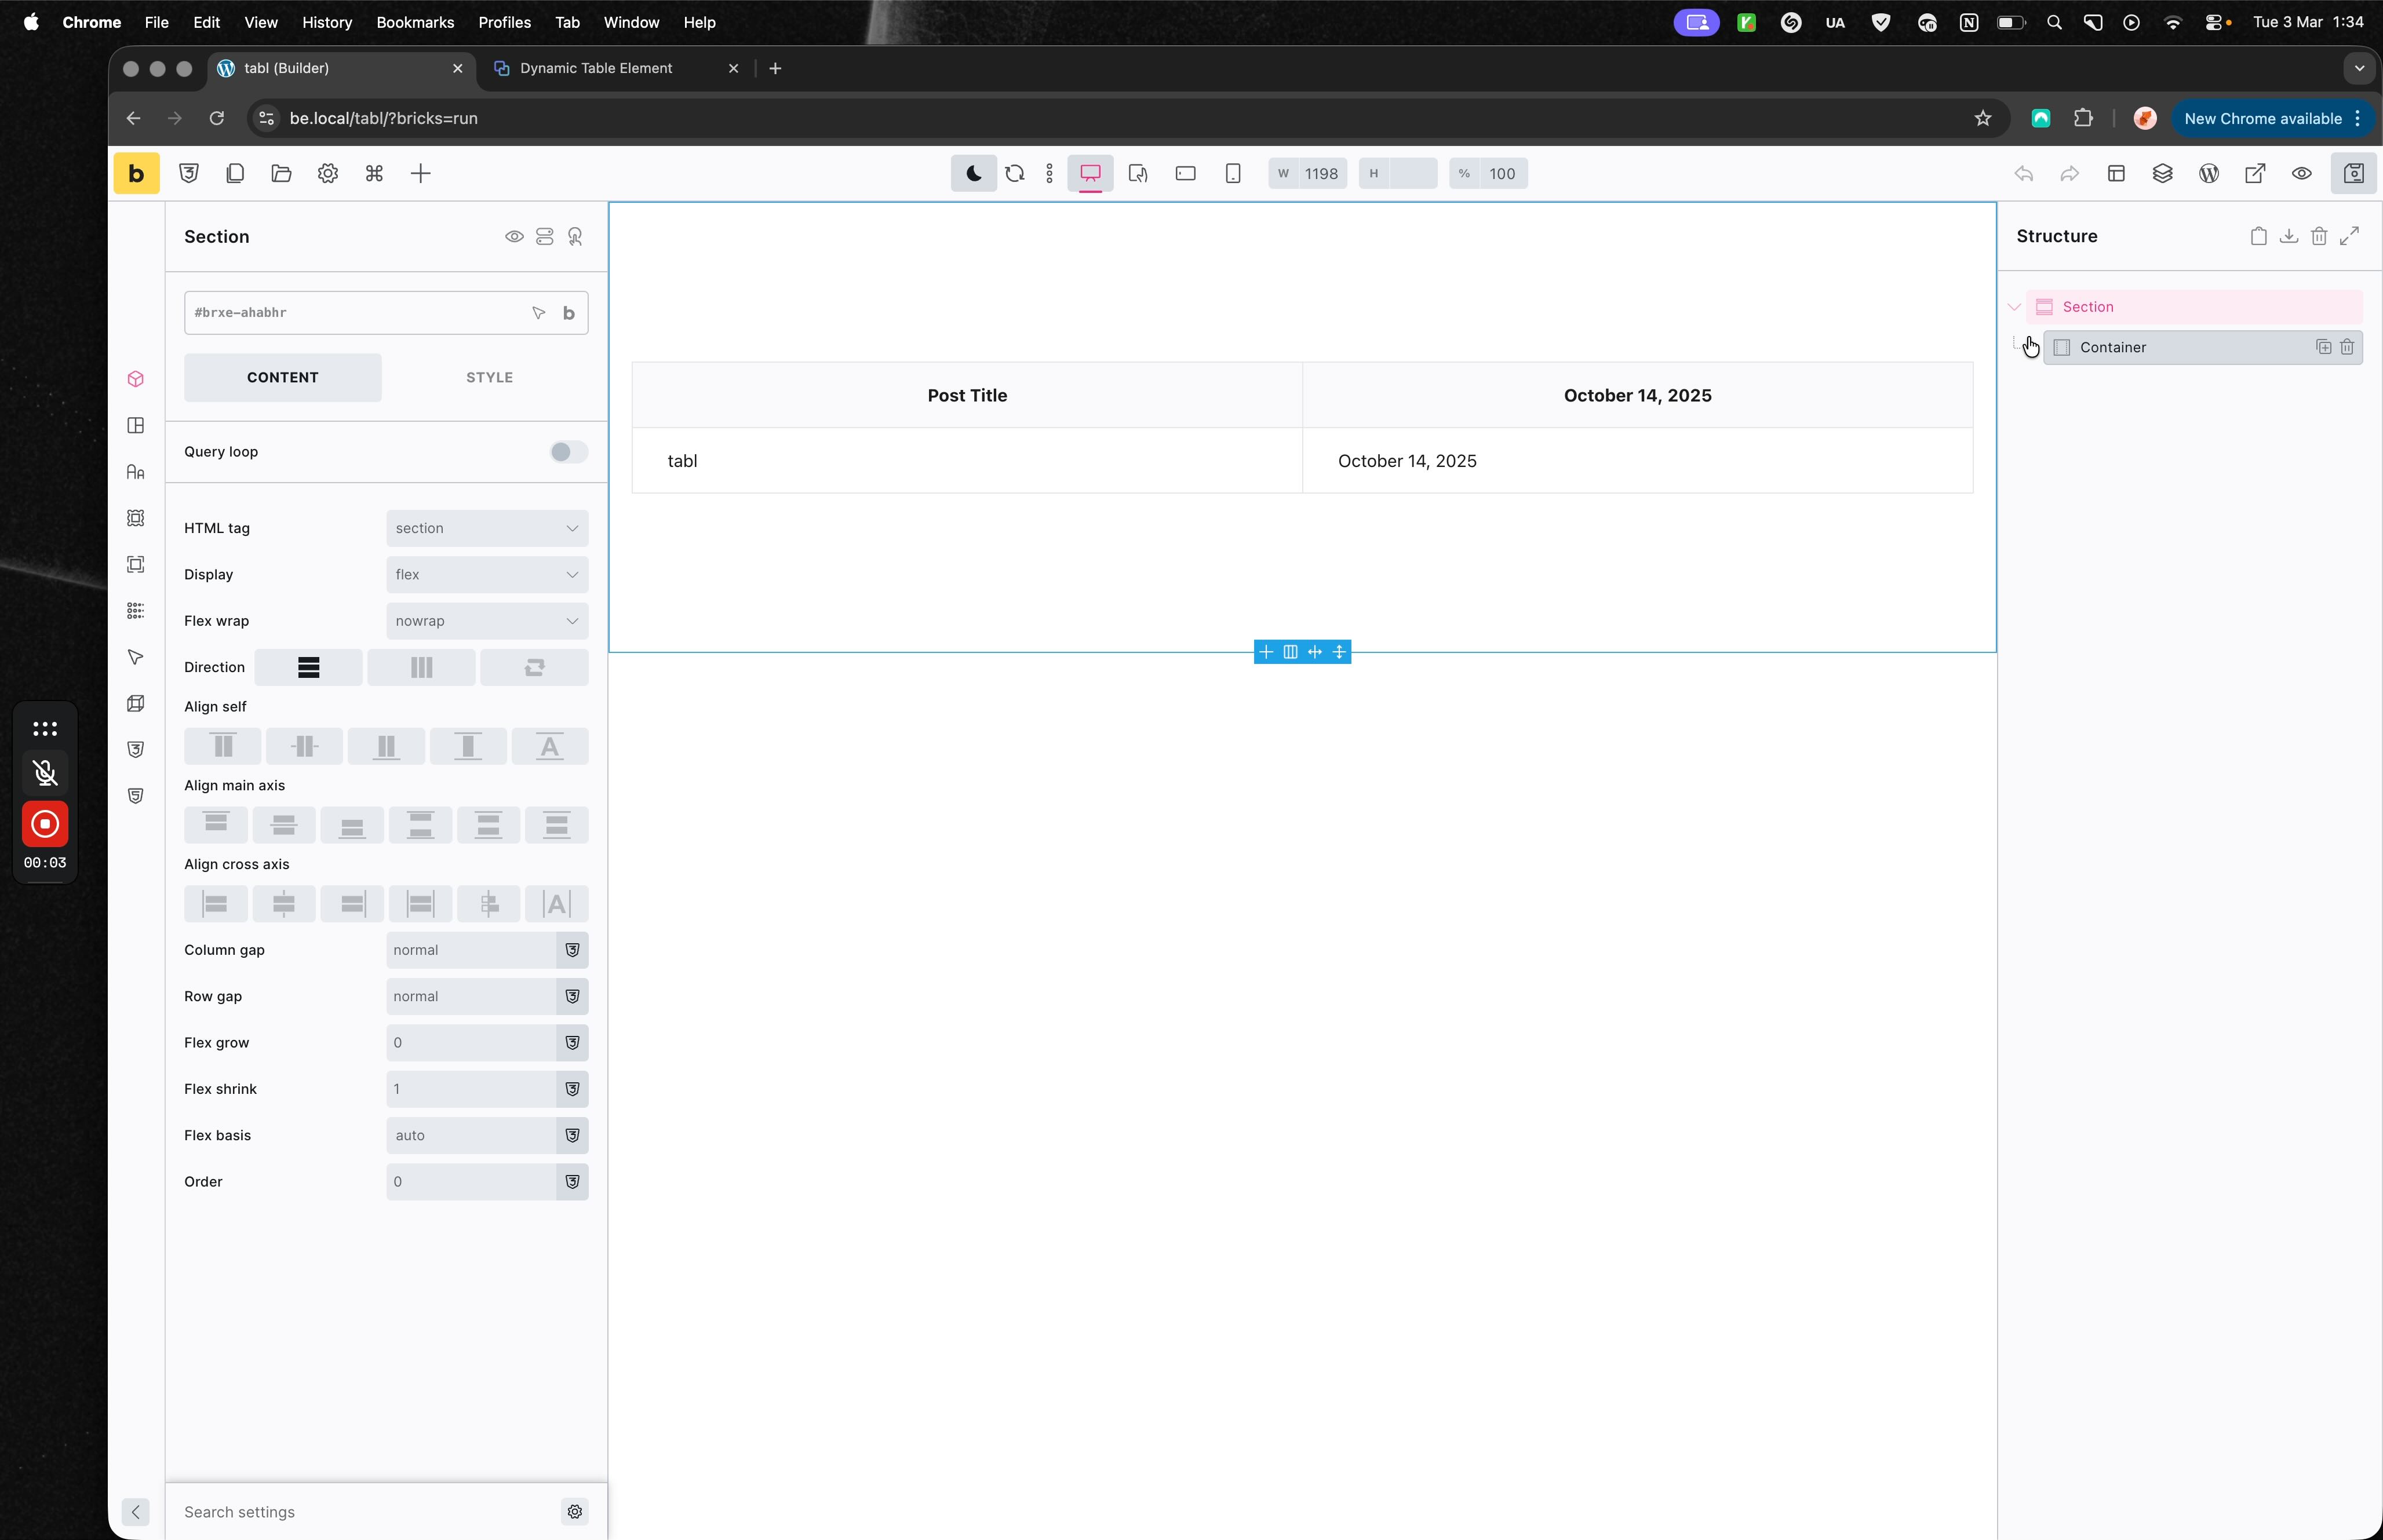This screenshot has height=1540, width=2383.
Task: Click the Bricks yellow logo icon
Action: point(136,173)
